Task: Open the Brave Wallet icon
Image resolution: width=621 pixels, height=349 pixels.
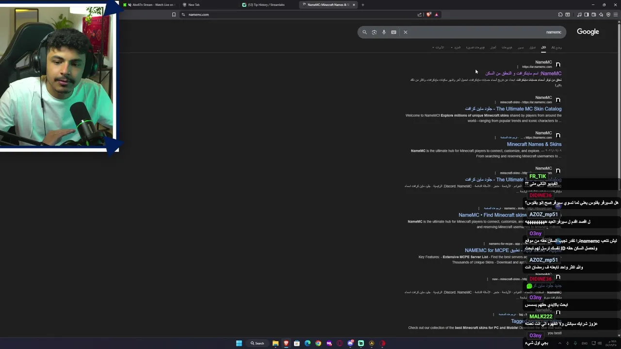Action: 594,15
